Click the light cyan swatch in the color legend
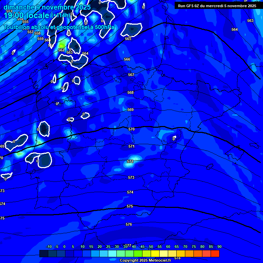The width and height of the screenshot is (263, 263). [112, 254]
